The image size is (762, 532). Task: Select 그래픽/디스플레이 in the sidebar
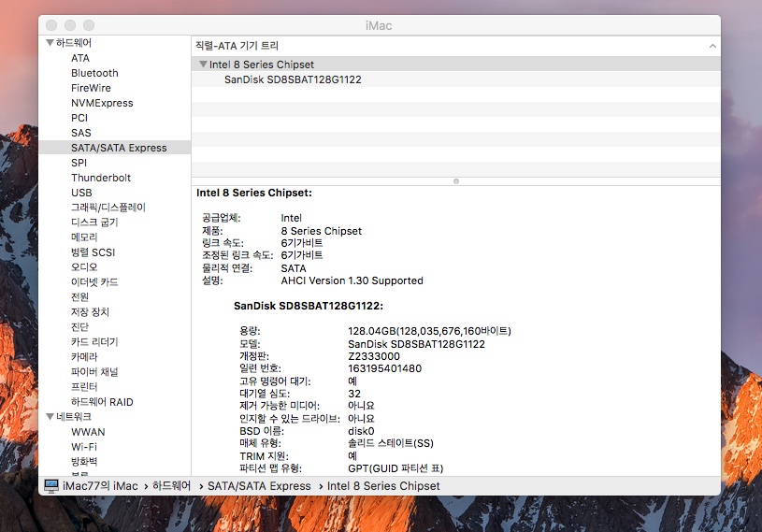108,208
